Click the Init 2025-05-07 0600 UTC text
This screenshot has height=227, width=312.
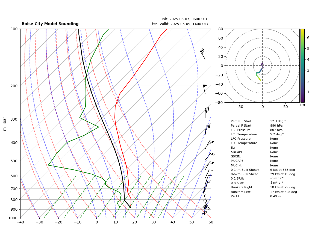coord(185,19)
